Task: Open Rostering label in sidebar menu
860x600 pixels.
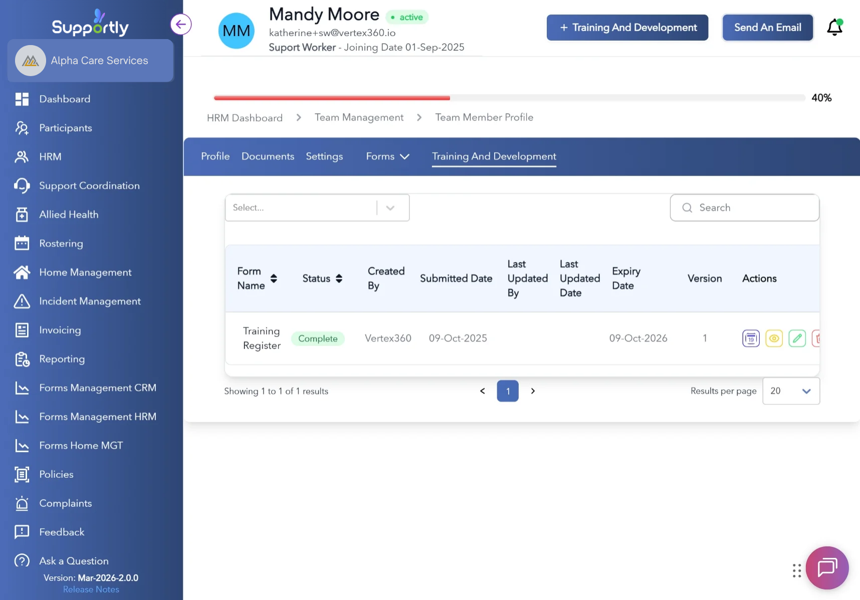Action: tap(61, 243)
